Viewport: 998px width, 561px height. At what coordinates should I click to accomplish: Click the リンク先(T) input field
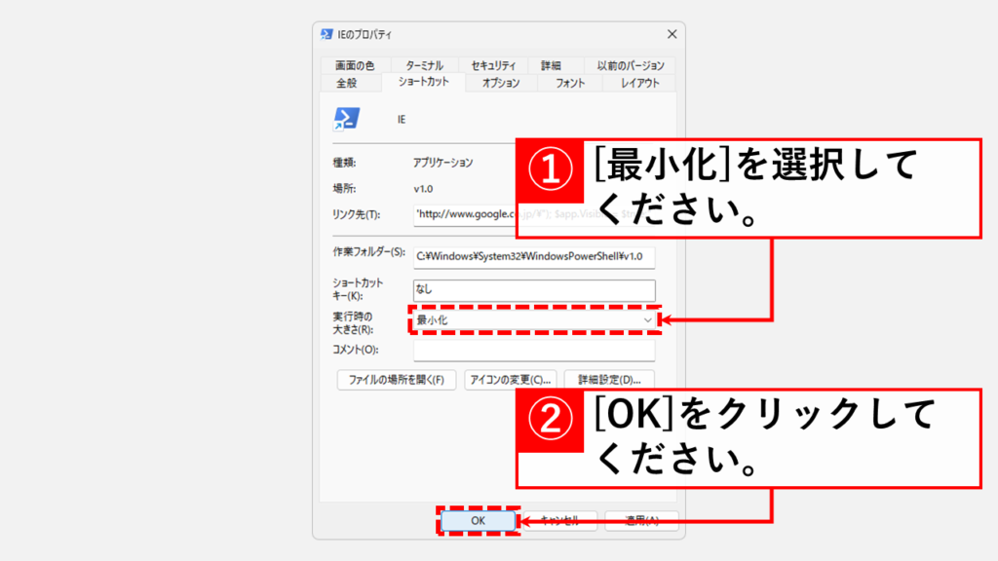tap(533, 215)
